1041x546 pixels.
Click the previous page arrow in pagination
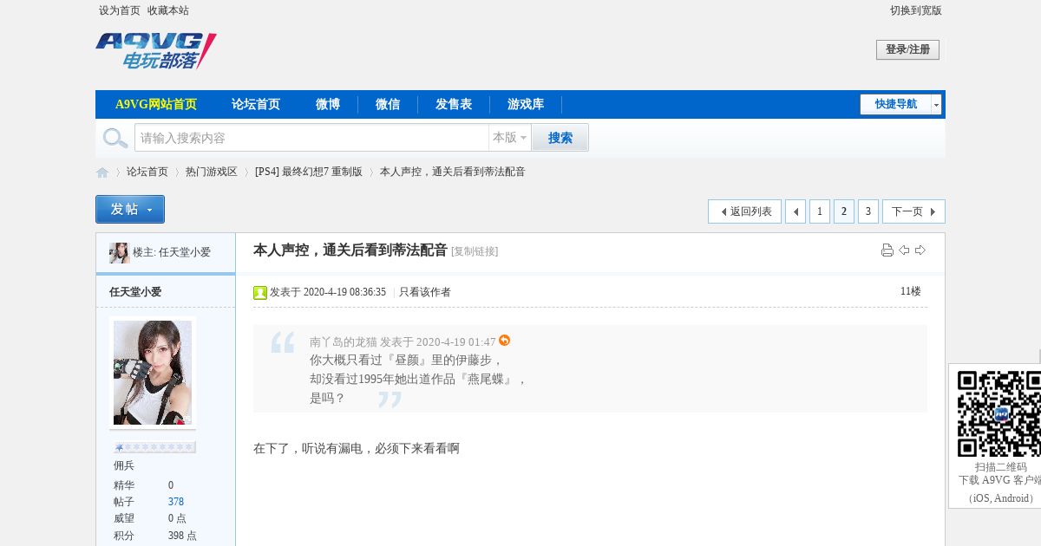(795, 211)
